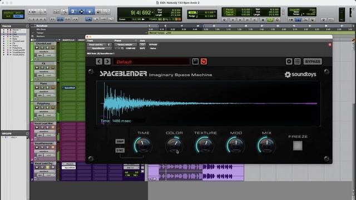Open automation mode selector on FX track
The height and width of the screenshot is (200, 356).
click(x=49, y=76)
